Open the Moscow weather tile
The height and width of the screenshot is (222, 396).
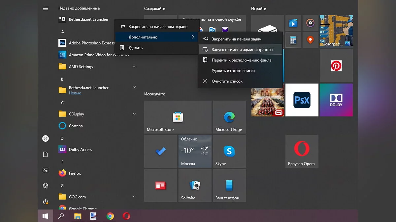click(195, 151)
